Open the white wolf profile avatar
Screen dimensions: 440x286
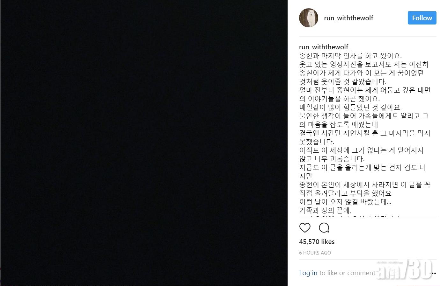tap(309, 18)
